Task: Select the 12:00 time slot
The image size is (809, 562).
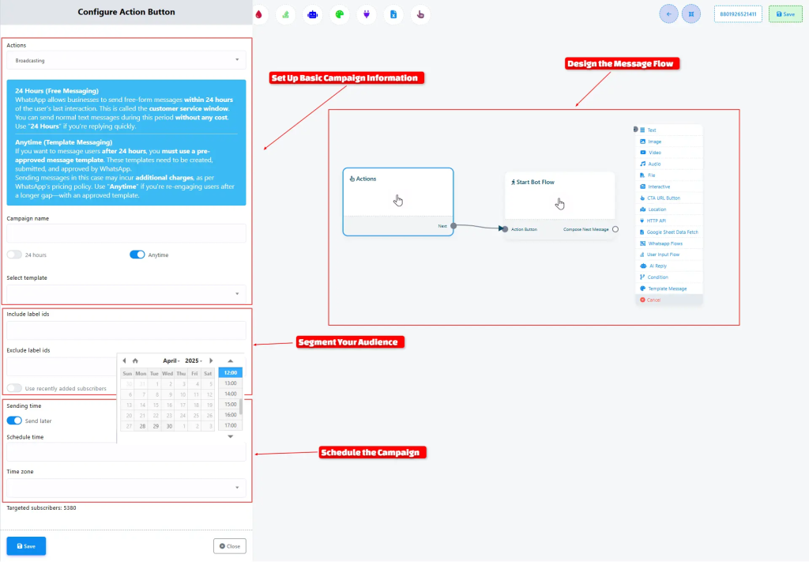Action: [x=230, y=372]
